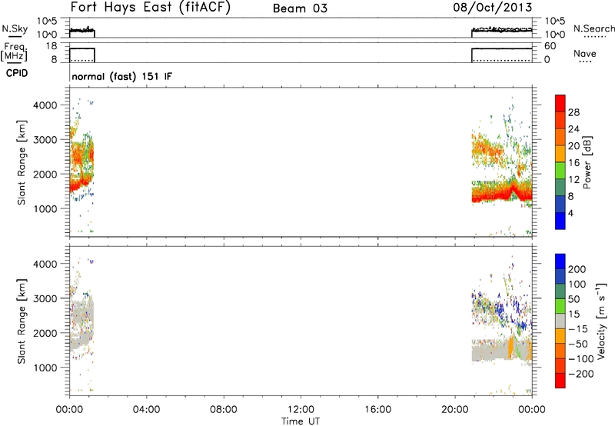Pick the red bottom segment of Velocity color bar
Image resolution: width=615 pixels, height=426 pixels.
(560, 381)
